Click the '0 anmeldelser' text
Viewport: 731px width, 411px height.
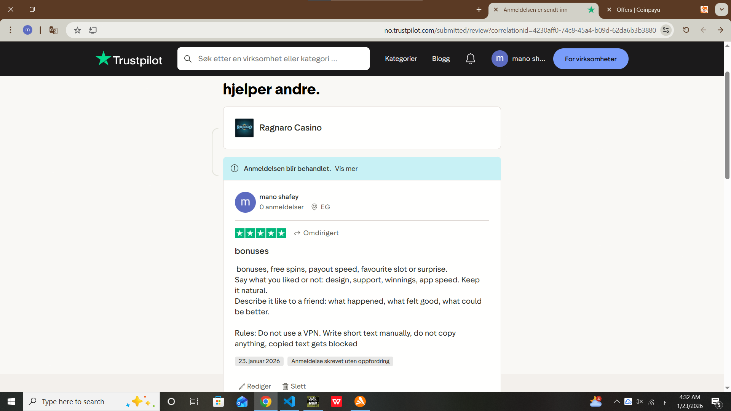282,207
